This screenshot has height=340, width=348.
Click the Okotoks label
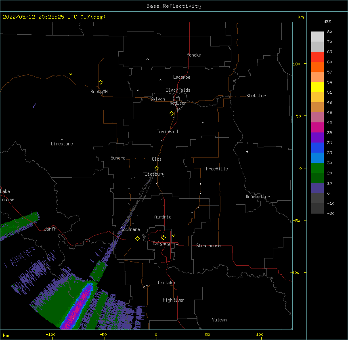[166, 283]
